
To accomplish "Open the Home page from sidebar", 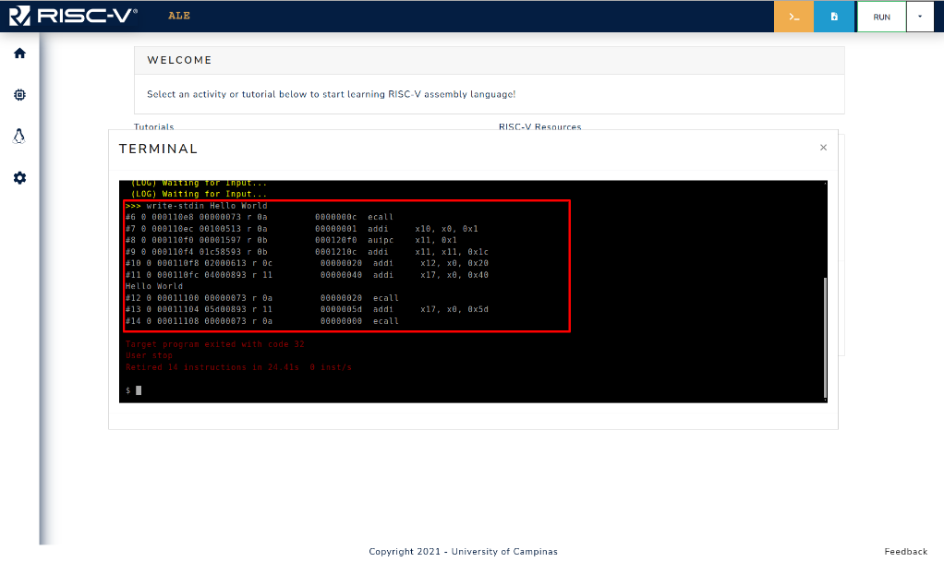I will pyautogui.click(x=20, y=53).
